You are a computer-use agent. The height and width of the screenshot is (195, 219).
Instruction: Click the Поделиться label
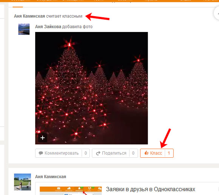click(x=114, y=153)
